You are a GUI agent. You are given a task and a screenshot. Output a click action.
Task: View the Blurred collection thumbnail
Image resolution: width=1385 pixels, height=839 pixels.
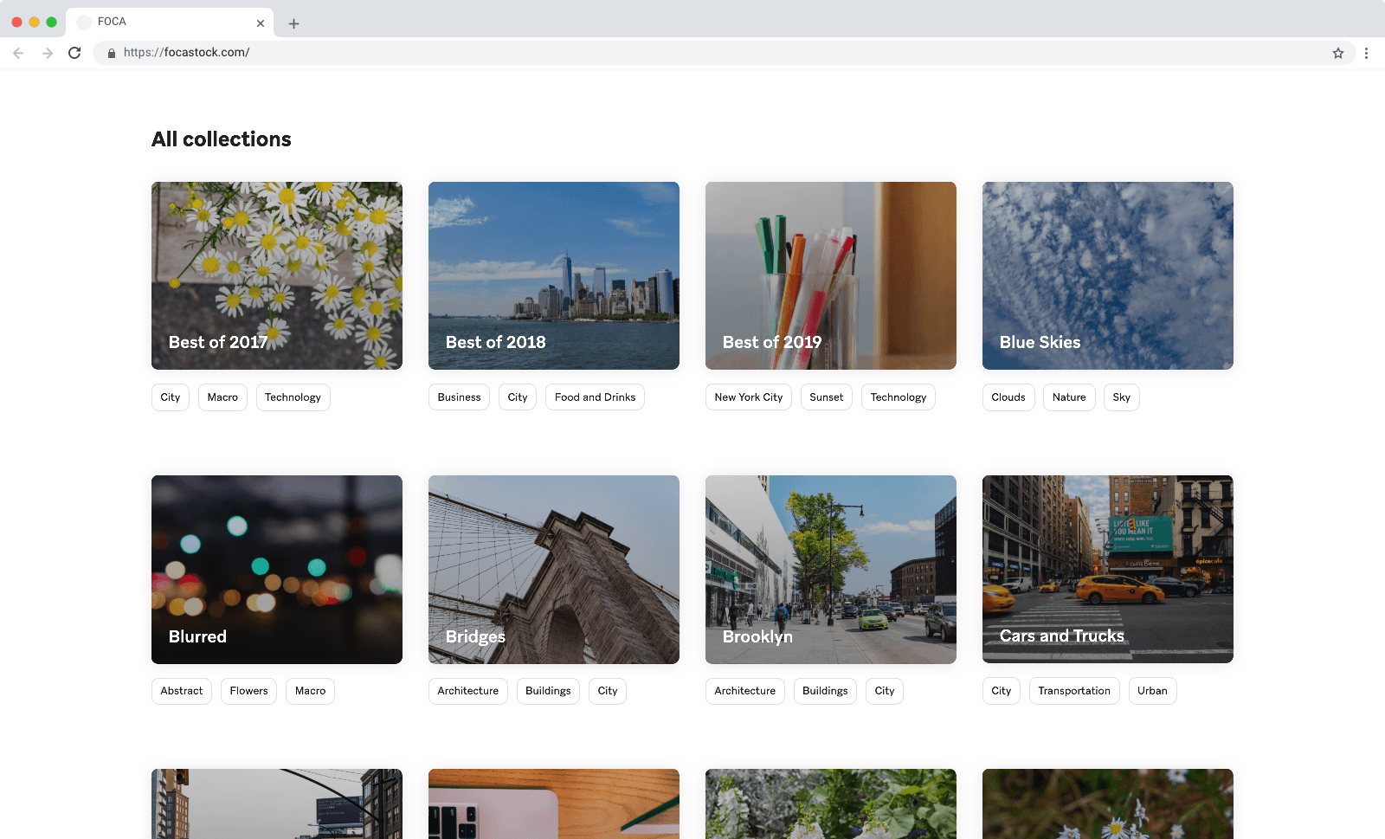[x=277, y=569]
